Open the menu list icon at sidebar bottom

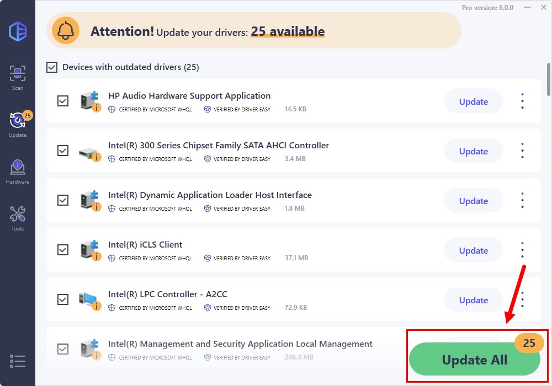(x=18, y=361)
